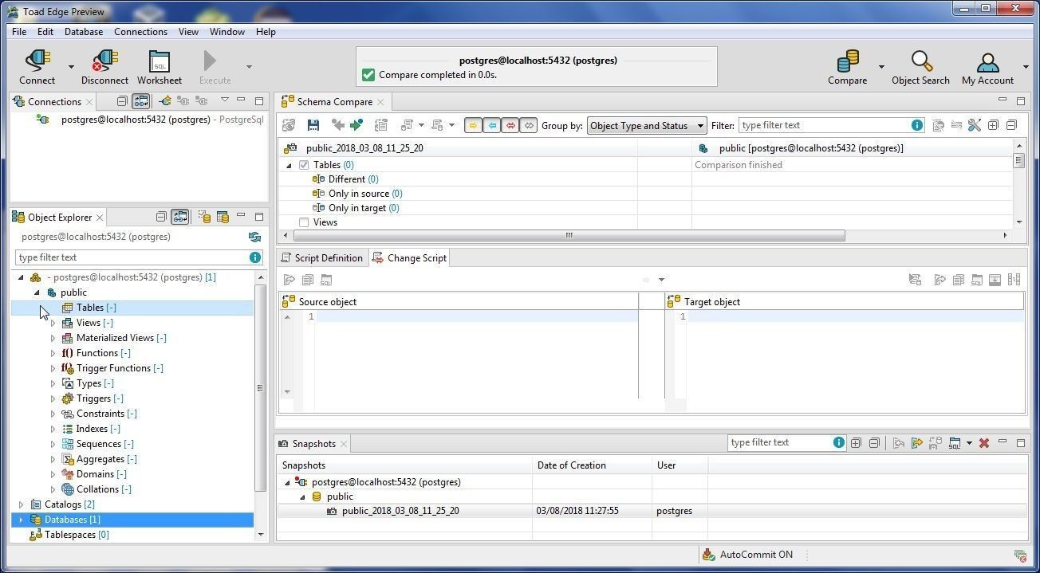1040x573 pixels.
Task: Click the Object Explorer vertical scrollbar
Action: pos(260,388)
